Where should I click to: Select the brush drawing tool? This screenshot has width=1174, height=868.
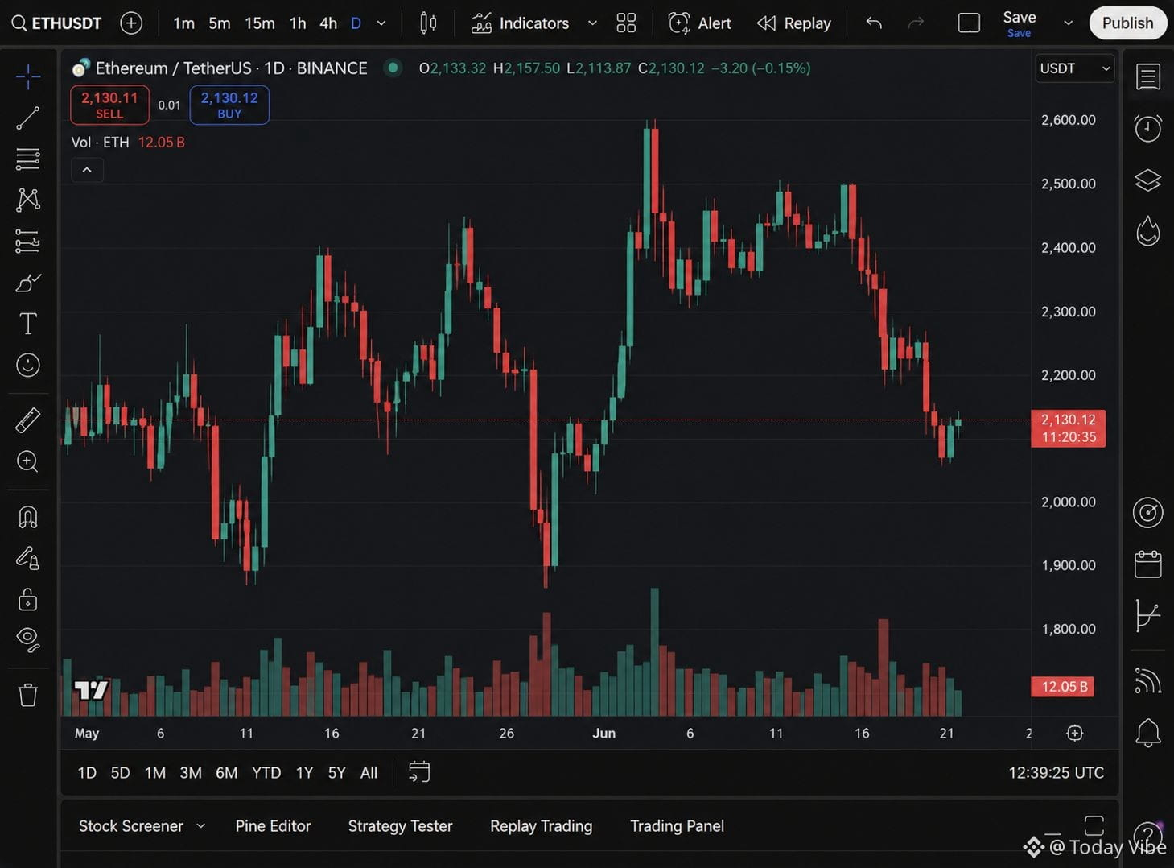[28, 283]
